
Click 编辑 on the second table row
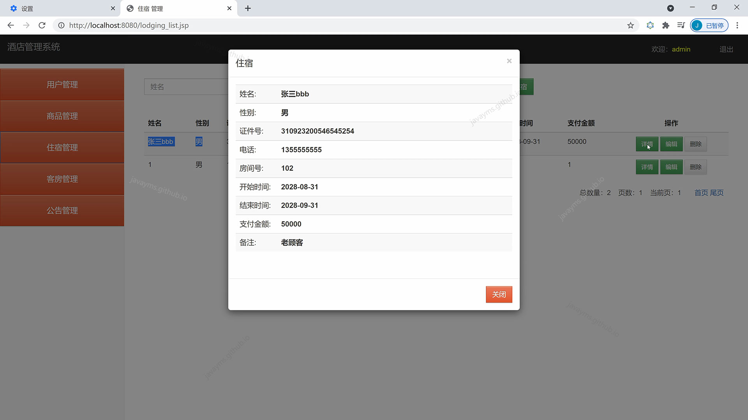[x=671, y=167]
